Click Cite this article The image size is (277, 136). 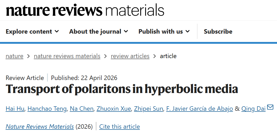[120, 127]
